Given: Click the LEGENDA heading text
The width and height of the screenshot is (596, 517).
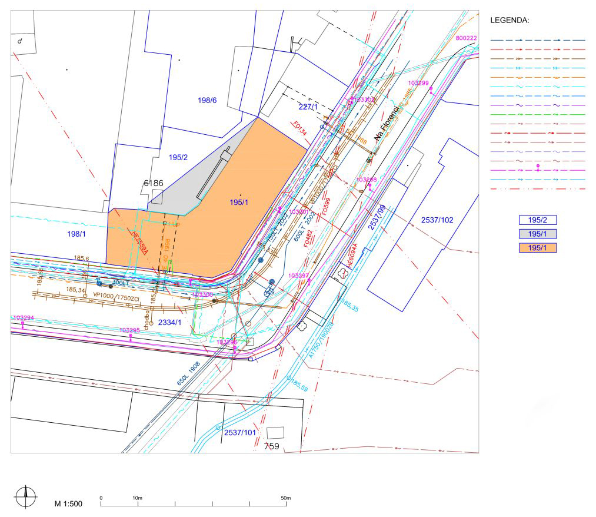Looking at the screenshot, I should click(510, 20).
